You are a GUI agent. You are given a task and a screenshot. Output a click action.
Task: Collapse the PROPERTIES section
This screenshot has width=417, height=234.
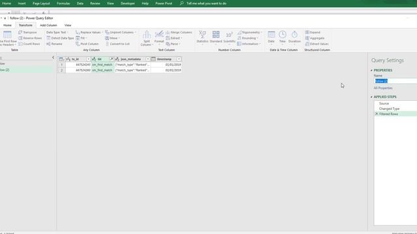[371, 70]
